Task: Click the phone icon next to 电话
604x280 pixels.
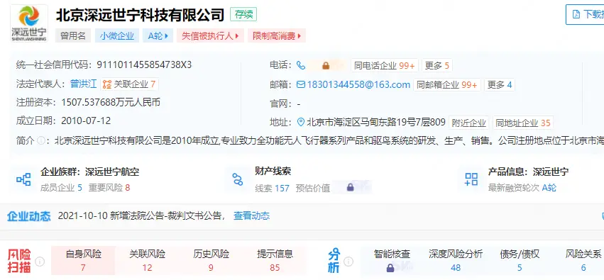Action: point(301,65)
